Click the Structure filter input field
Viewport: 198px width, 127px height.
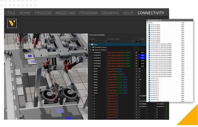(x=97, y=42)
